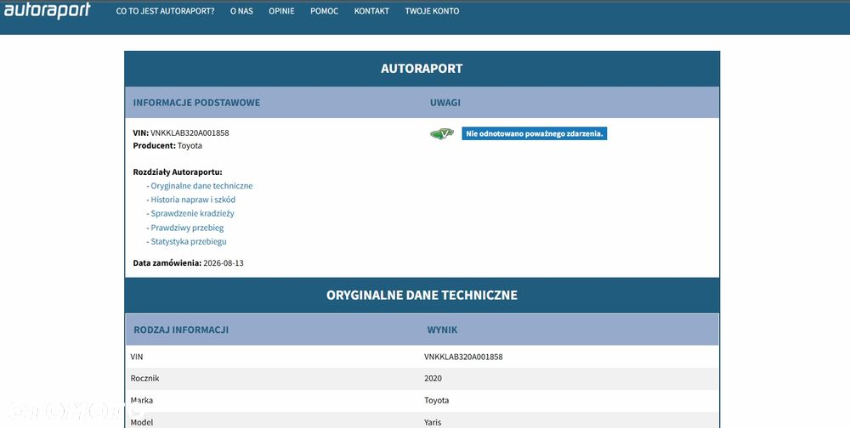Jump to Oryginalne dane techniczne section
The height and width of the screenshot is (428, 850).
tap(201, 186)
